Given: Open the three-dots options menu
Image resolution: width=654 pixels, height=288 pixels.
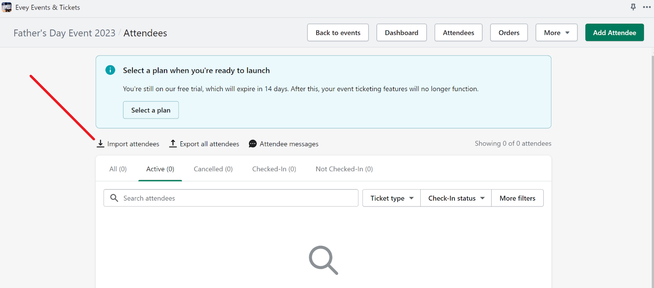Looking at the screenshot, I should click(x=647, y=7).
